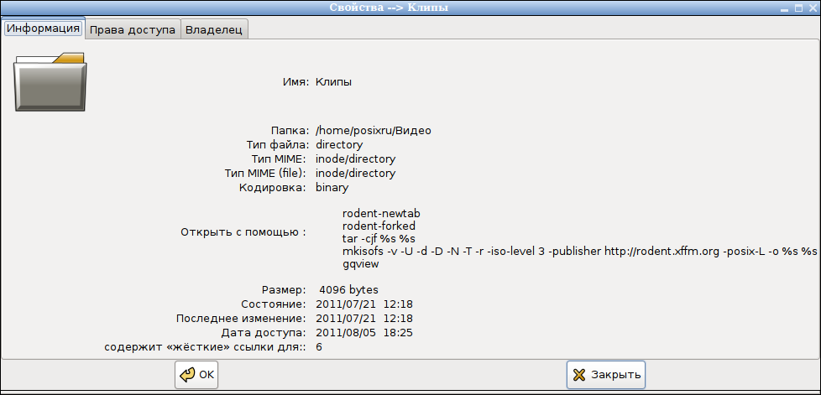Click the hard links count 6

(319, 347)
